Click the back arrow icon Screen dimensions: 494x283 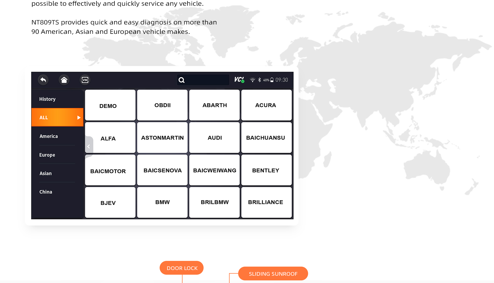click(x=43, y=80)
